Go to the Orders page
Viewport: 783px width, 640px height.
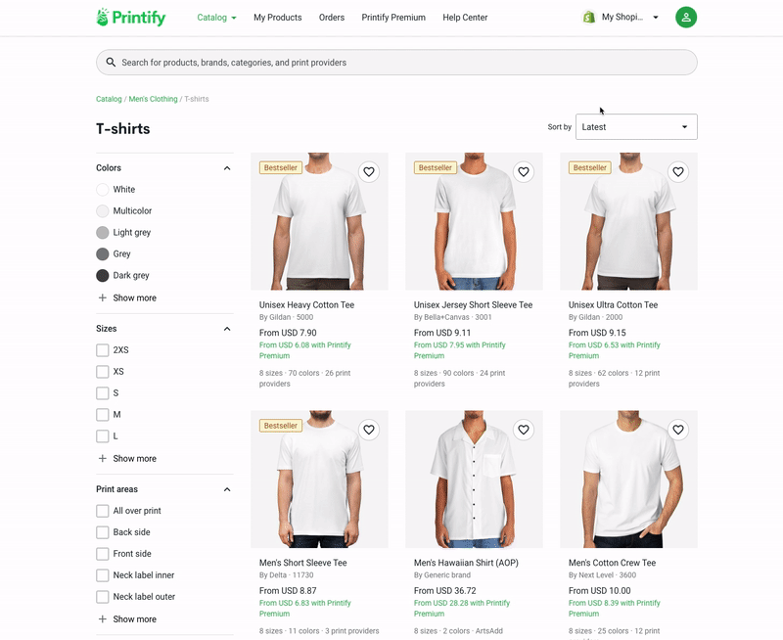point(332,18)
